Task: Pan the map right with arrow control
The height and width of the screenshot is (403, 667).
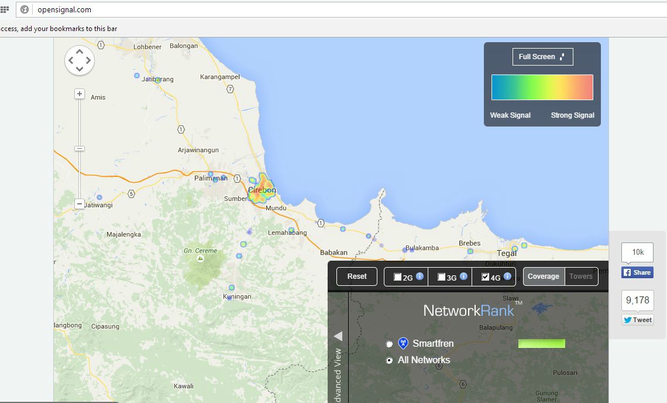Action: pyautogui.click(x=88, y=60)
